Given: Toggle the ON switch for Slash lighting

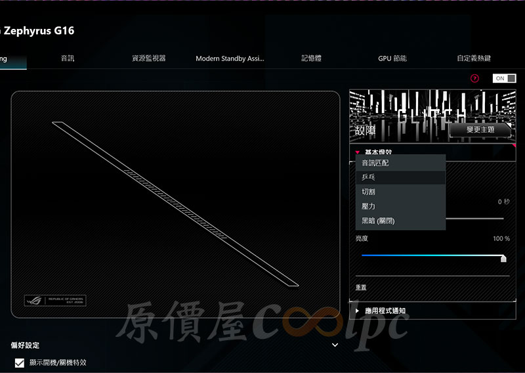Looking at the screenshot, I should tap(504, 78).
